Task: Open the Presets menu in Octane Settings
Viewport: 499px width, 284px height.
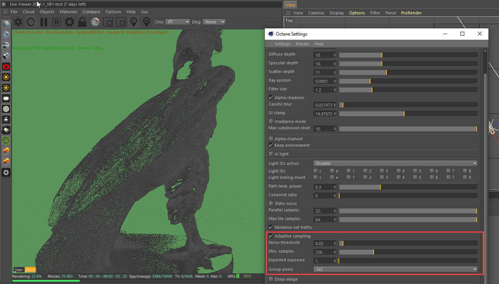Action: point(302,44)
